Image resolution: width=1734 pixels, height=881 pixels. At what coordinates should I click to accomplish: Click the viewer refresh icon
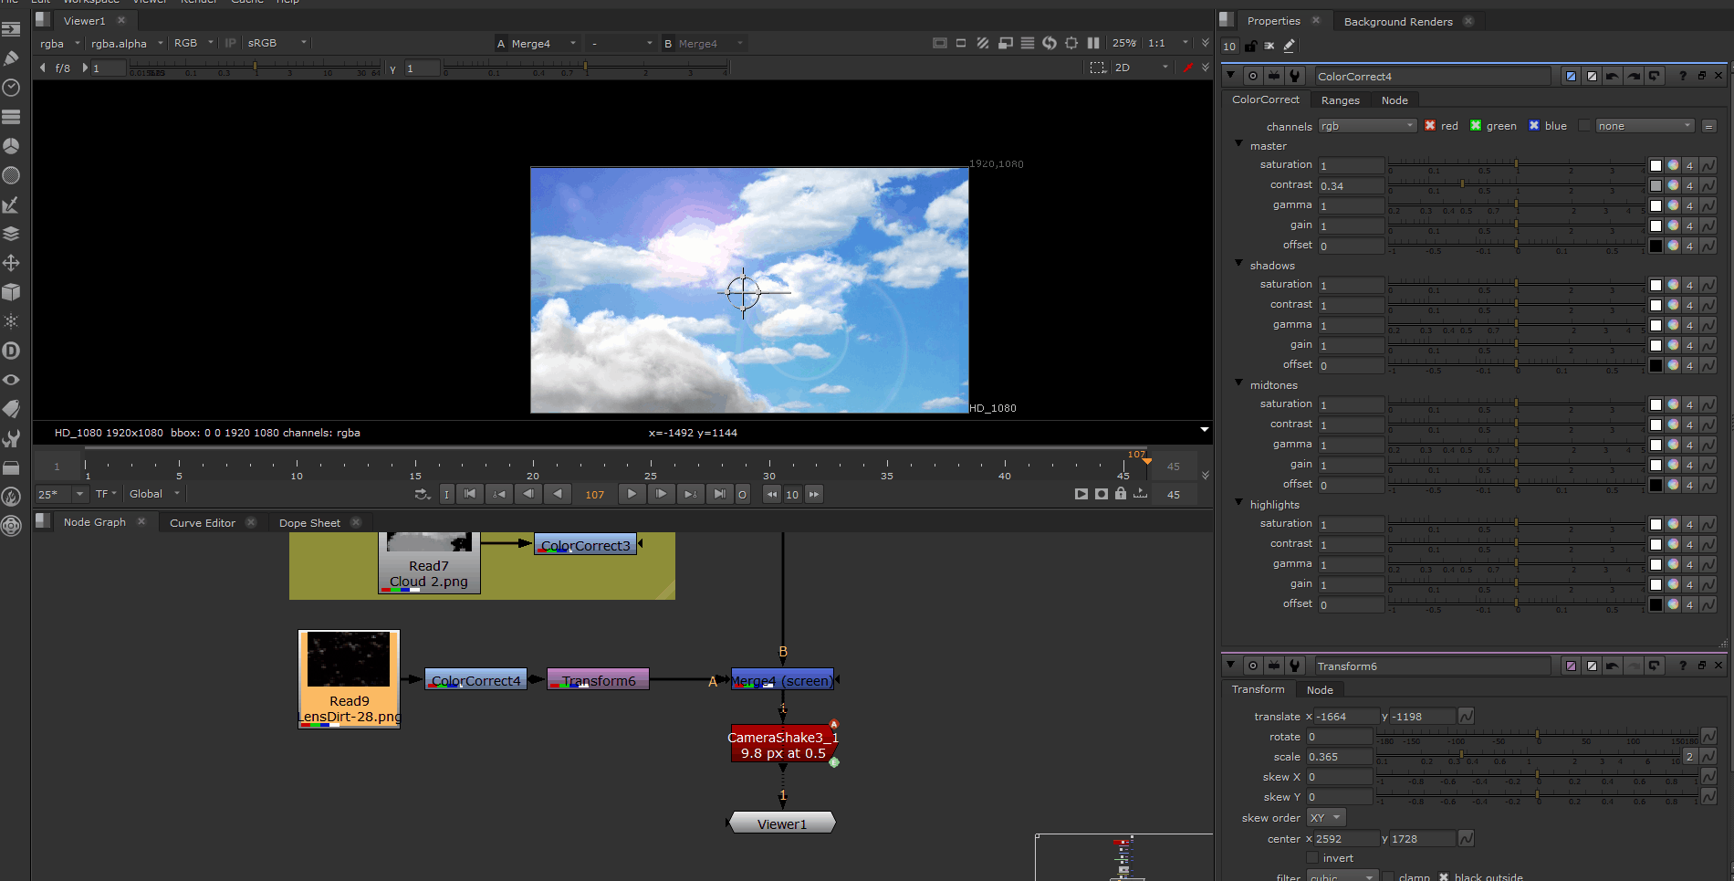point(1050,43)
